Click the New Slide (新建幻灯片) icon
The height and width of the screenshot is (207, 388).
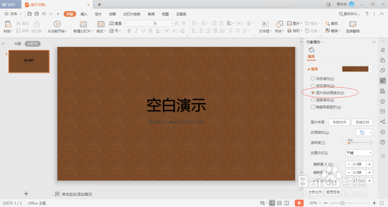pos(83,24)
